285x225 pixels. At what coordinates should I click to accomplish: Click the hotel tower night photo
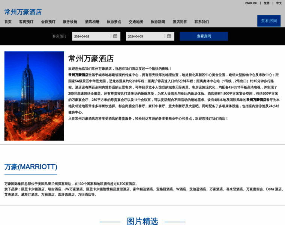34,96
